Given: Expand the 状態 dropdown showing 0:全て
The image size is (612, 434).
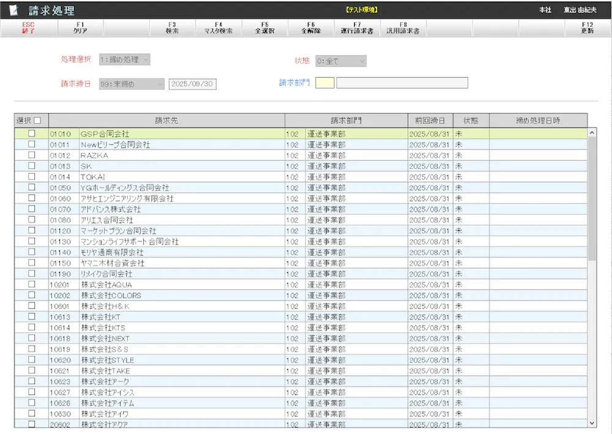Looking at the screenshot, I should [341, 61].
